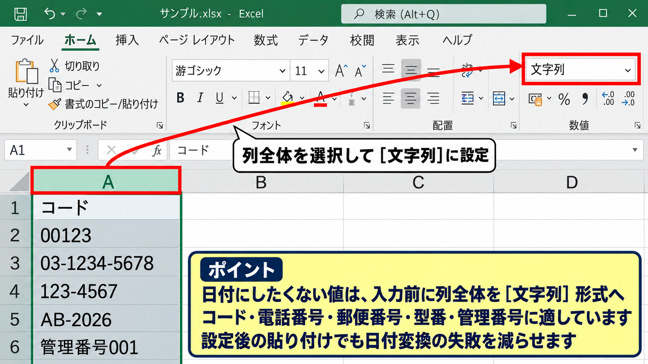Open the ファイル tab

(x=27, y=40)
